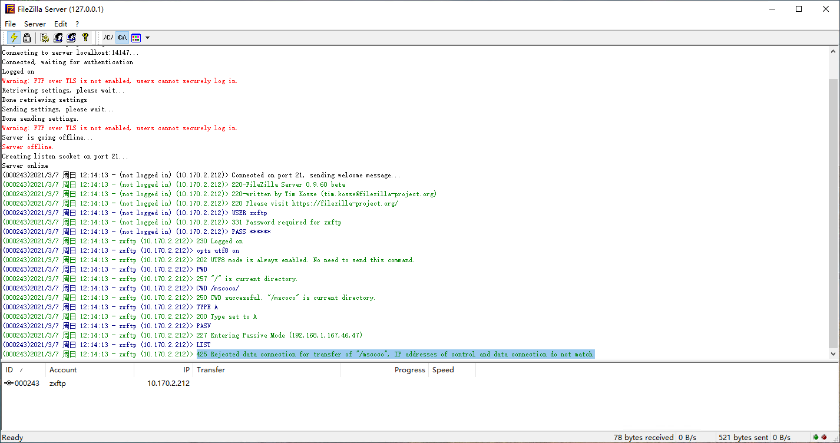Click the '220-written by Tim Kosse' log line
Viewport: 840px width, 443px height.
(219, 194)
